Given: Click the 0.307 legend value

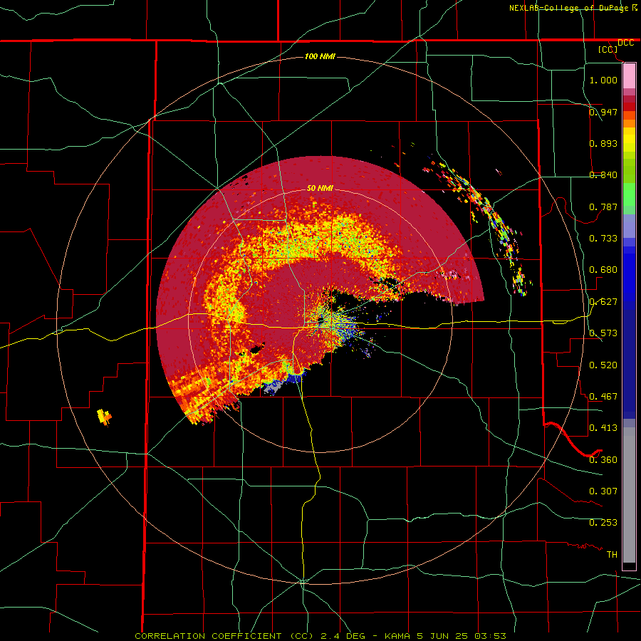Looking at the screenshot, I should click(603, 491).
